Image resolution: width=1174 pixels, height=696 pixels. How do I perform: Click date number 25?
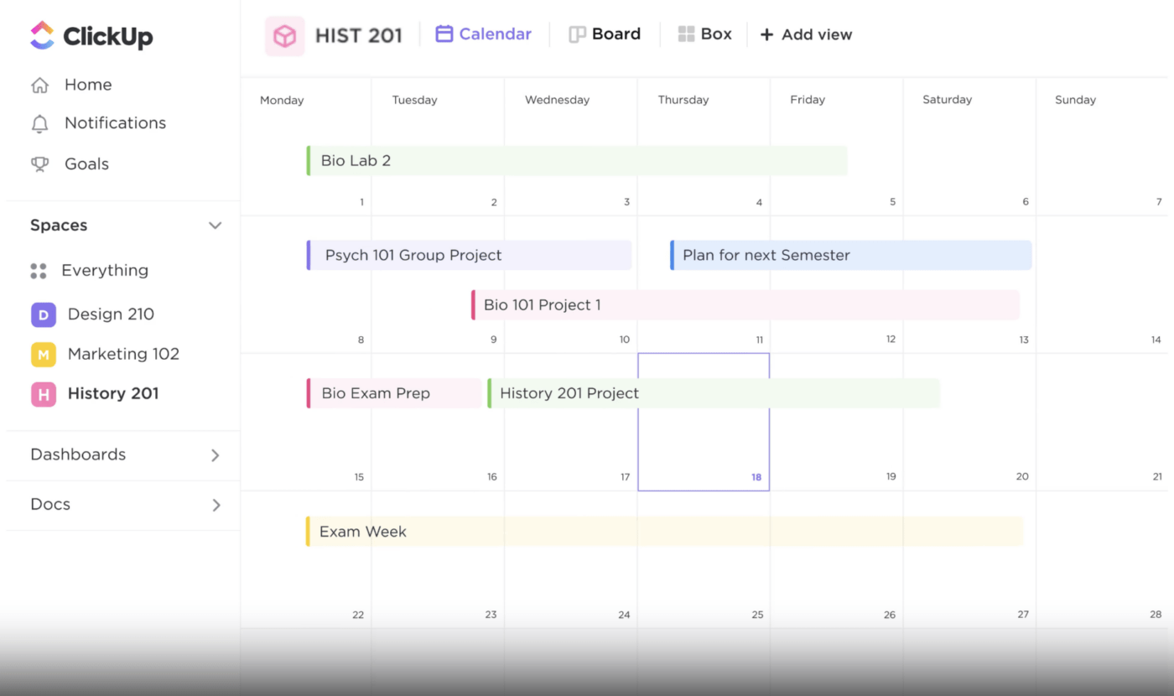757,615
